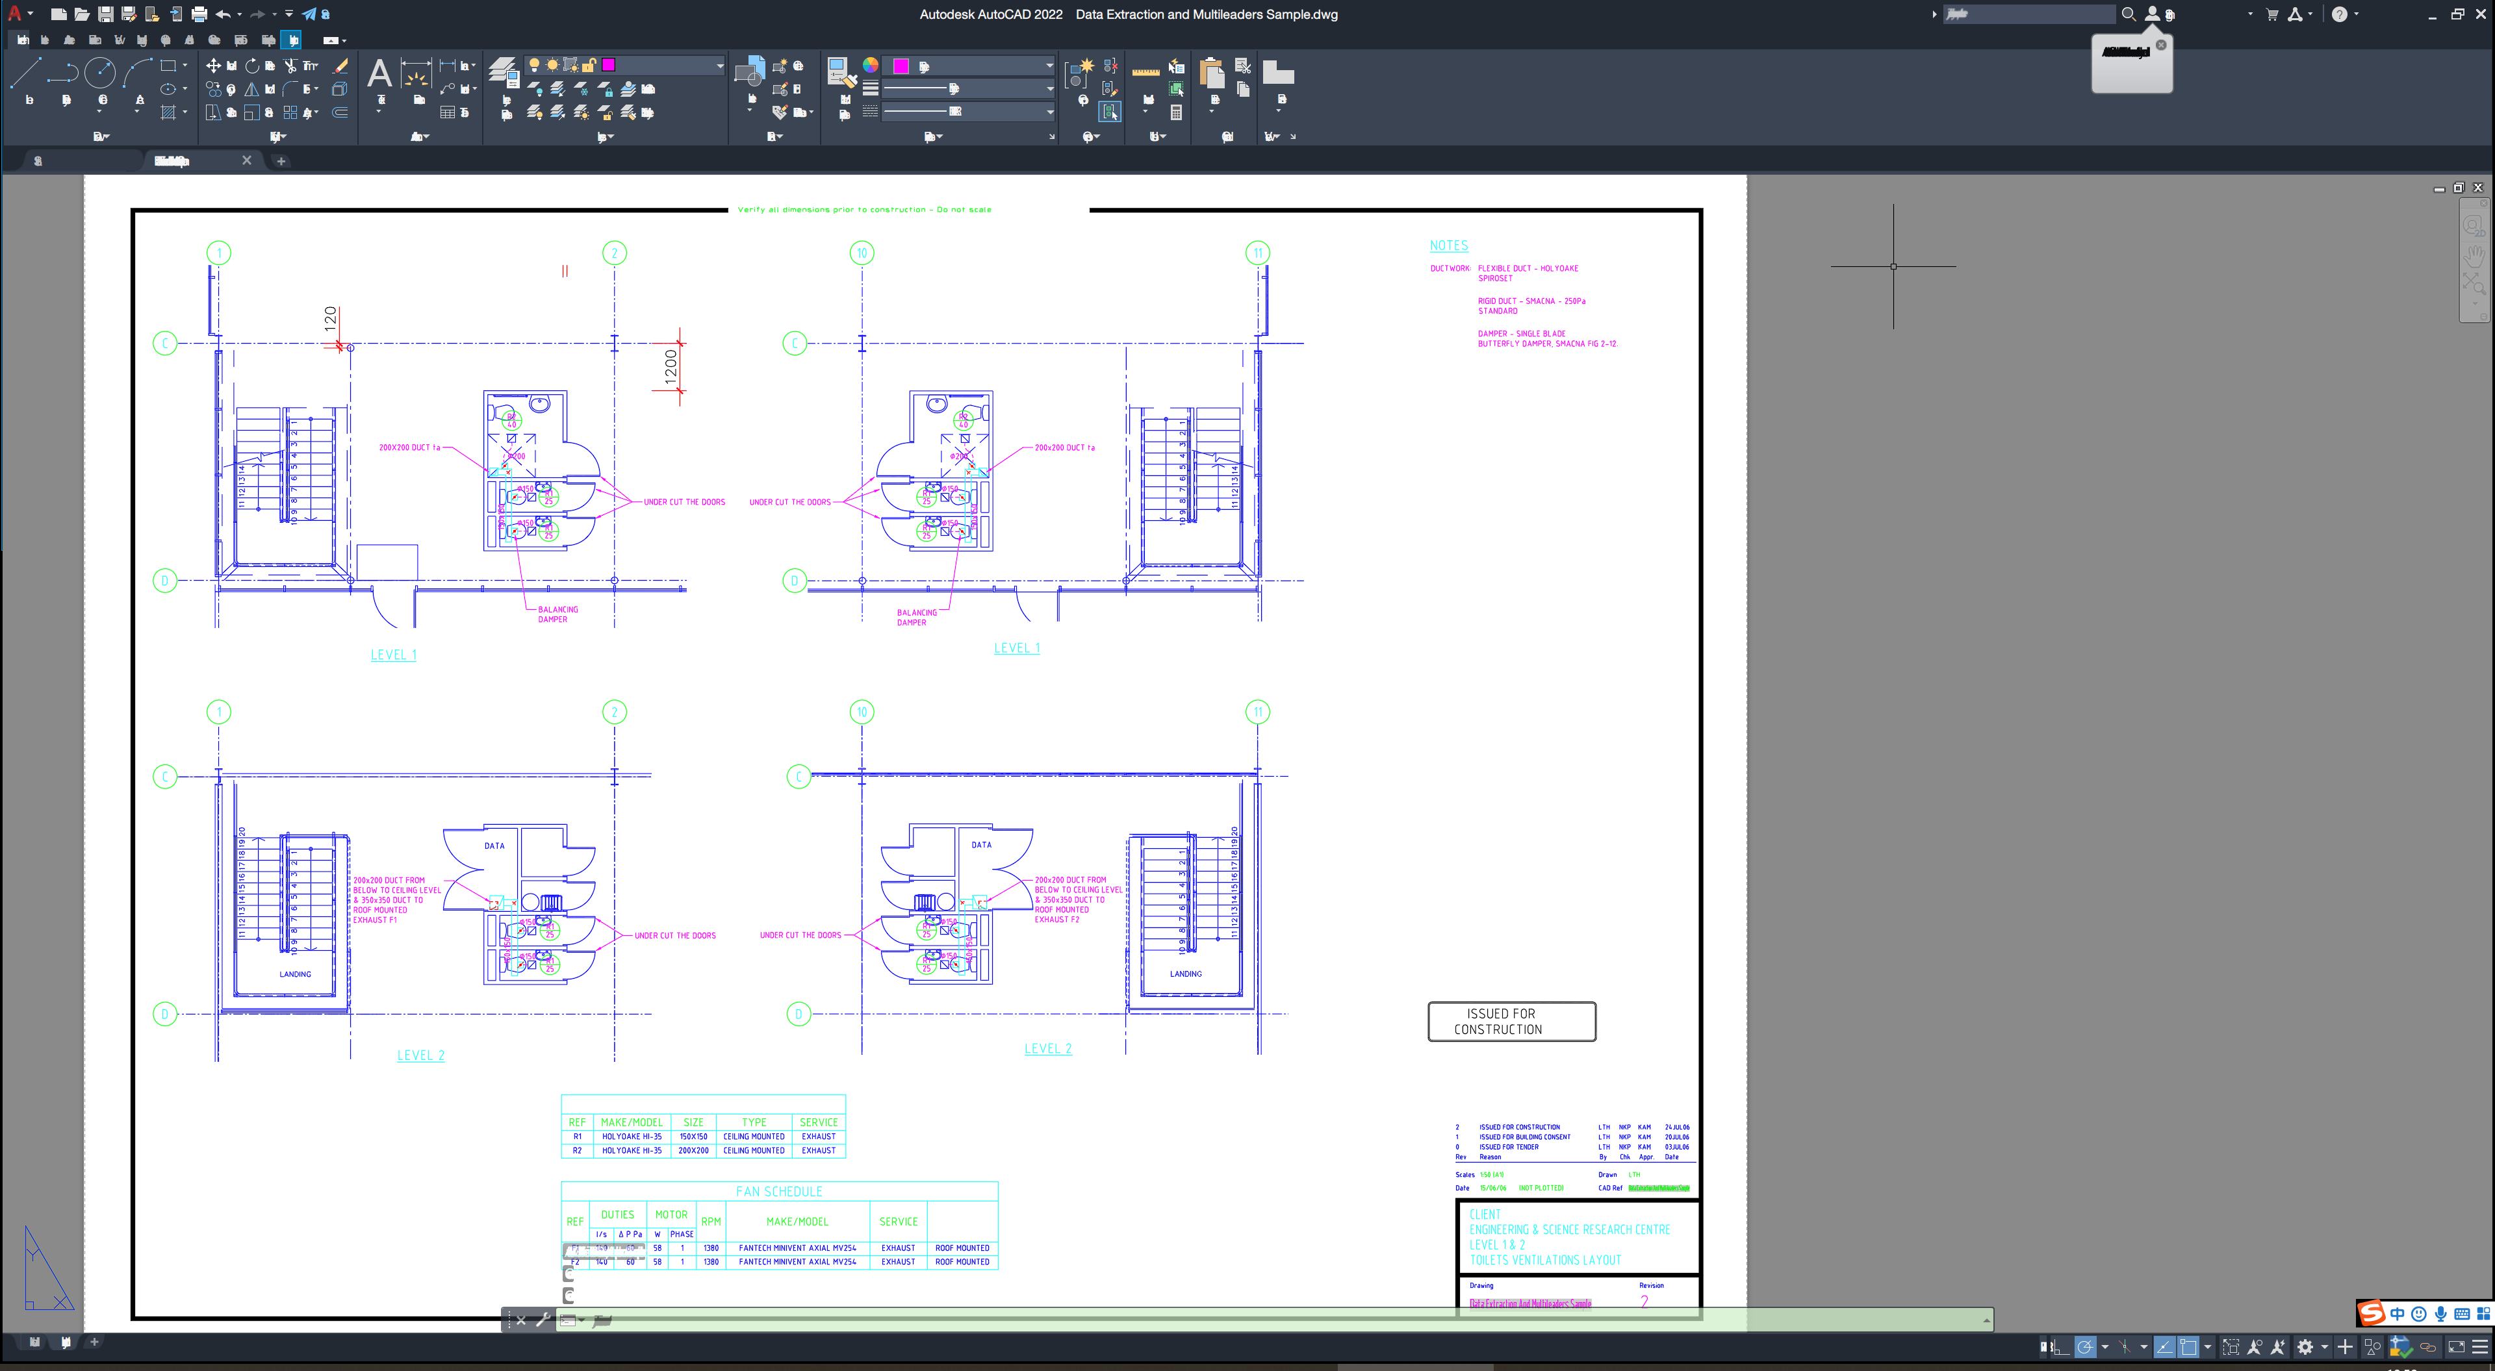Viewport: 2495px width, 1371px height.
Task: Click the Customization hamburger button
Action: point(2479,1347)
